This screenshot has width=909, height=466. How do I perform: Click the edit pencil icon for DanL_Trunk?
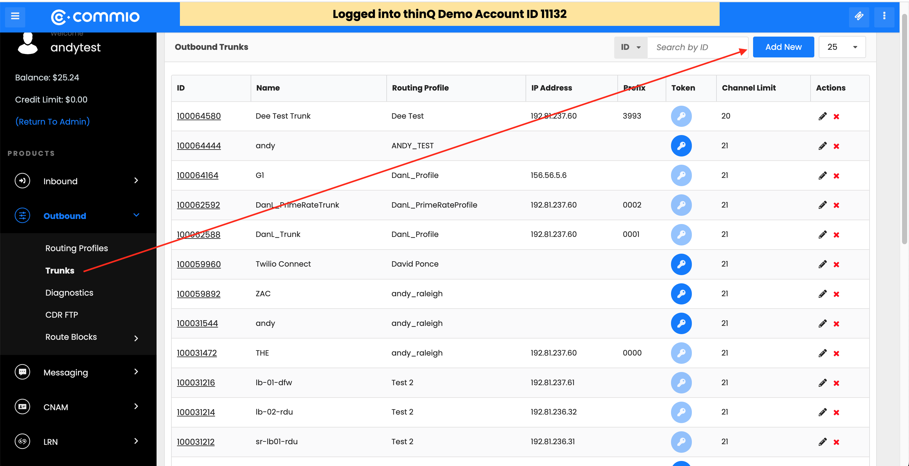[x=822, y=234]
